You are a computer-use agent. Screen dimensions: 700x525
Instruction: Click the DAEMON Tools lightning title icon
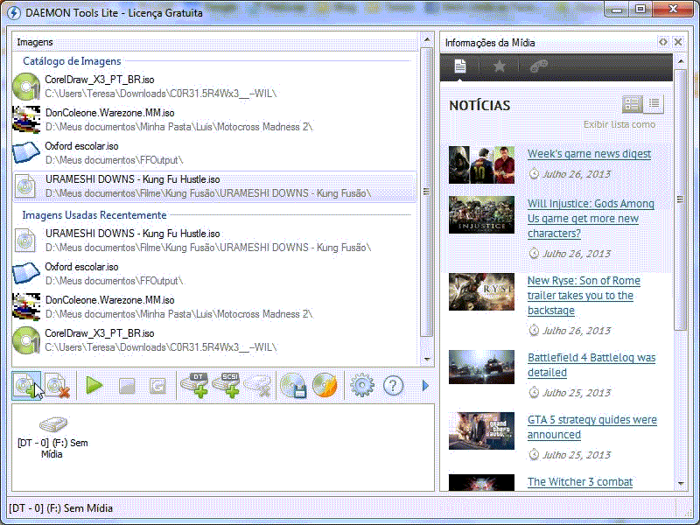click(14, 12)
